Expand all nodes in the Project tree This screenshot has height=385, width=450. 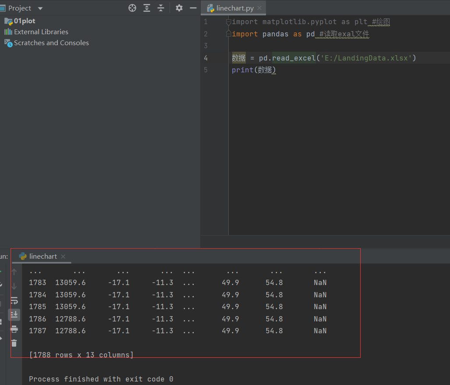pyautogui.click(x=147, y=8)
